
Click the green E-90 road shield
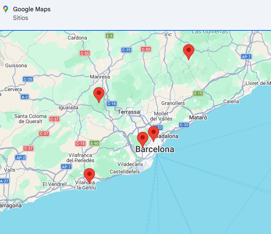pyautogui.click(x=95, y=143)
